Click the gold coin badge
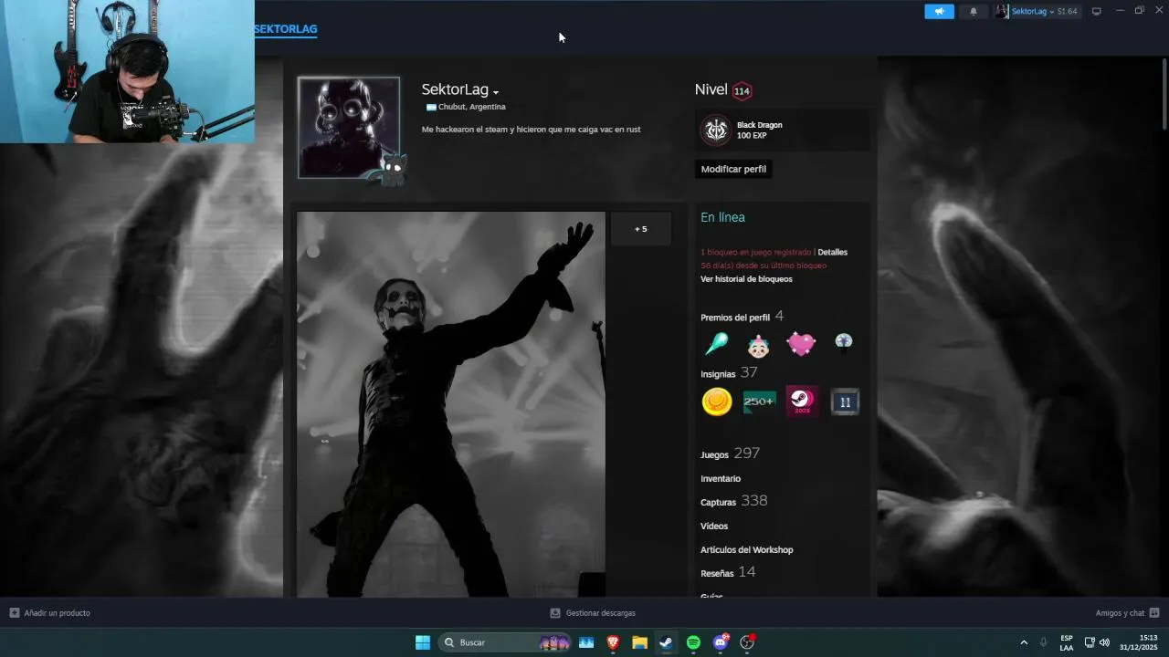Screen dimensions: 1169x657 717,401
